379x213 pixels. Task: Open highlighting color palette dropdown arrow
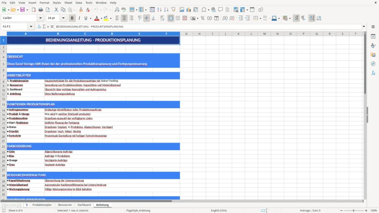(x=111, y=18)
